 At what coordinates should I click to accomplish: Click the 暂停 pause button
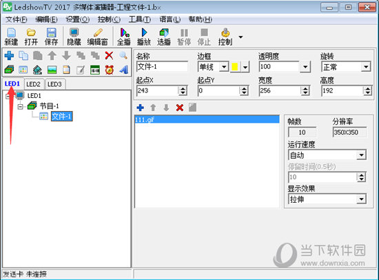184,37
